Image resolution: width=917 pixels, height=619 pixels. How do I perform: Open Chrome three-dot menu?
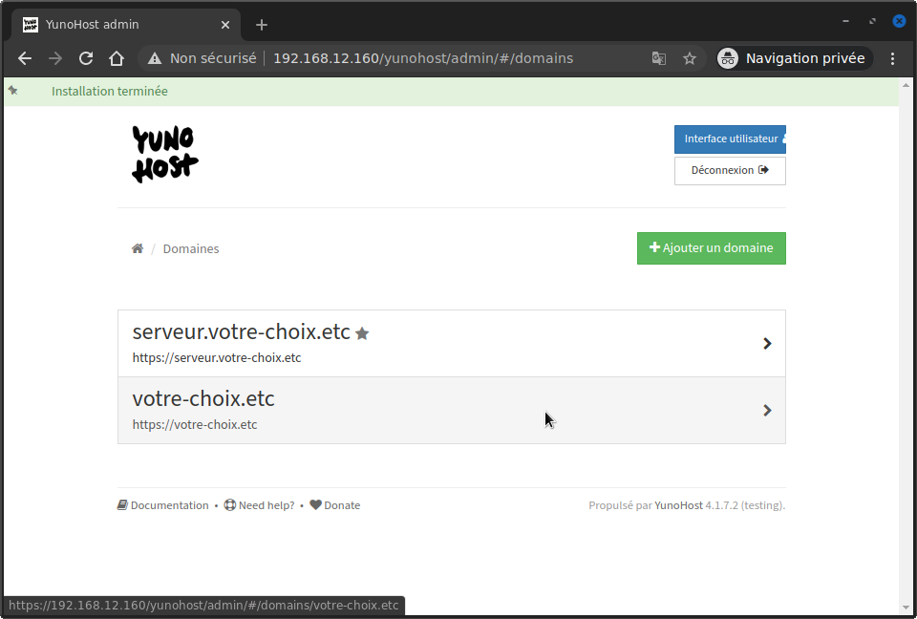tap(892, 58)
